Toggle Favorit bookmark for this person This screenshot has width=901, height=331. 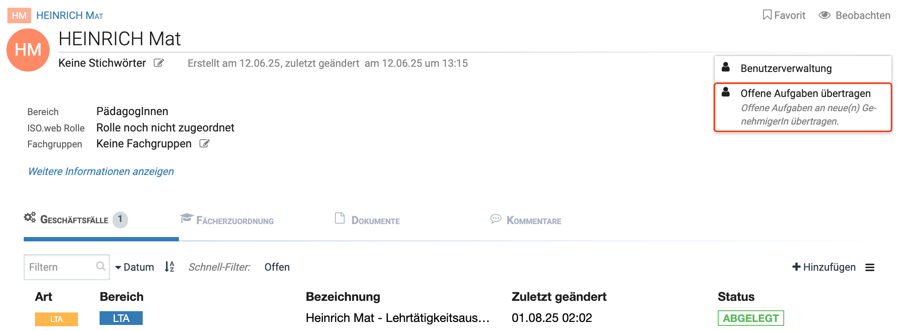click(x=784, y=16)
